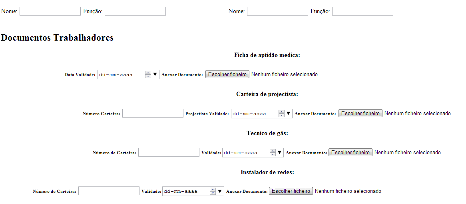Click the left Função input box
466x204 pixels.
(x=135, y=11)
